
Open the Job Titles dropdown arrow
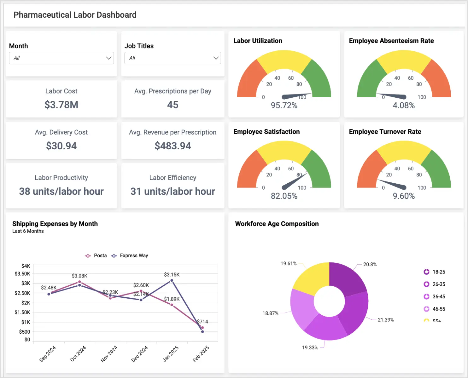click(216, 58)
